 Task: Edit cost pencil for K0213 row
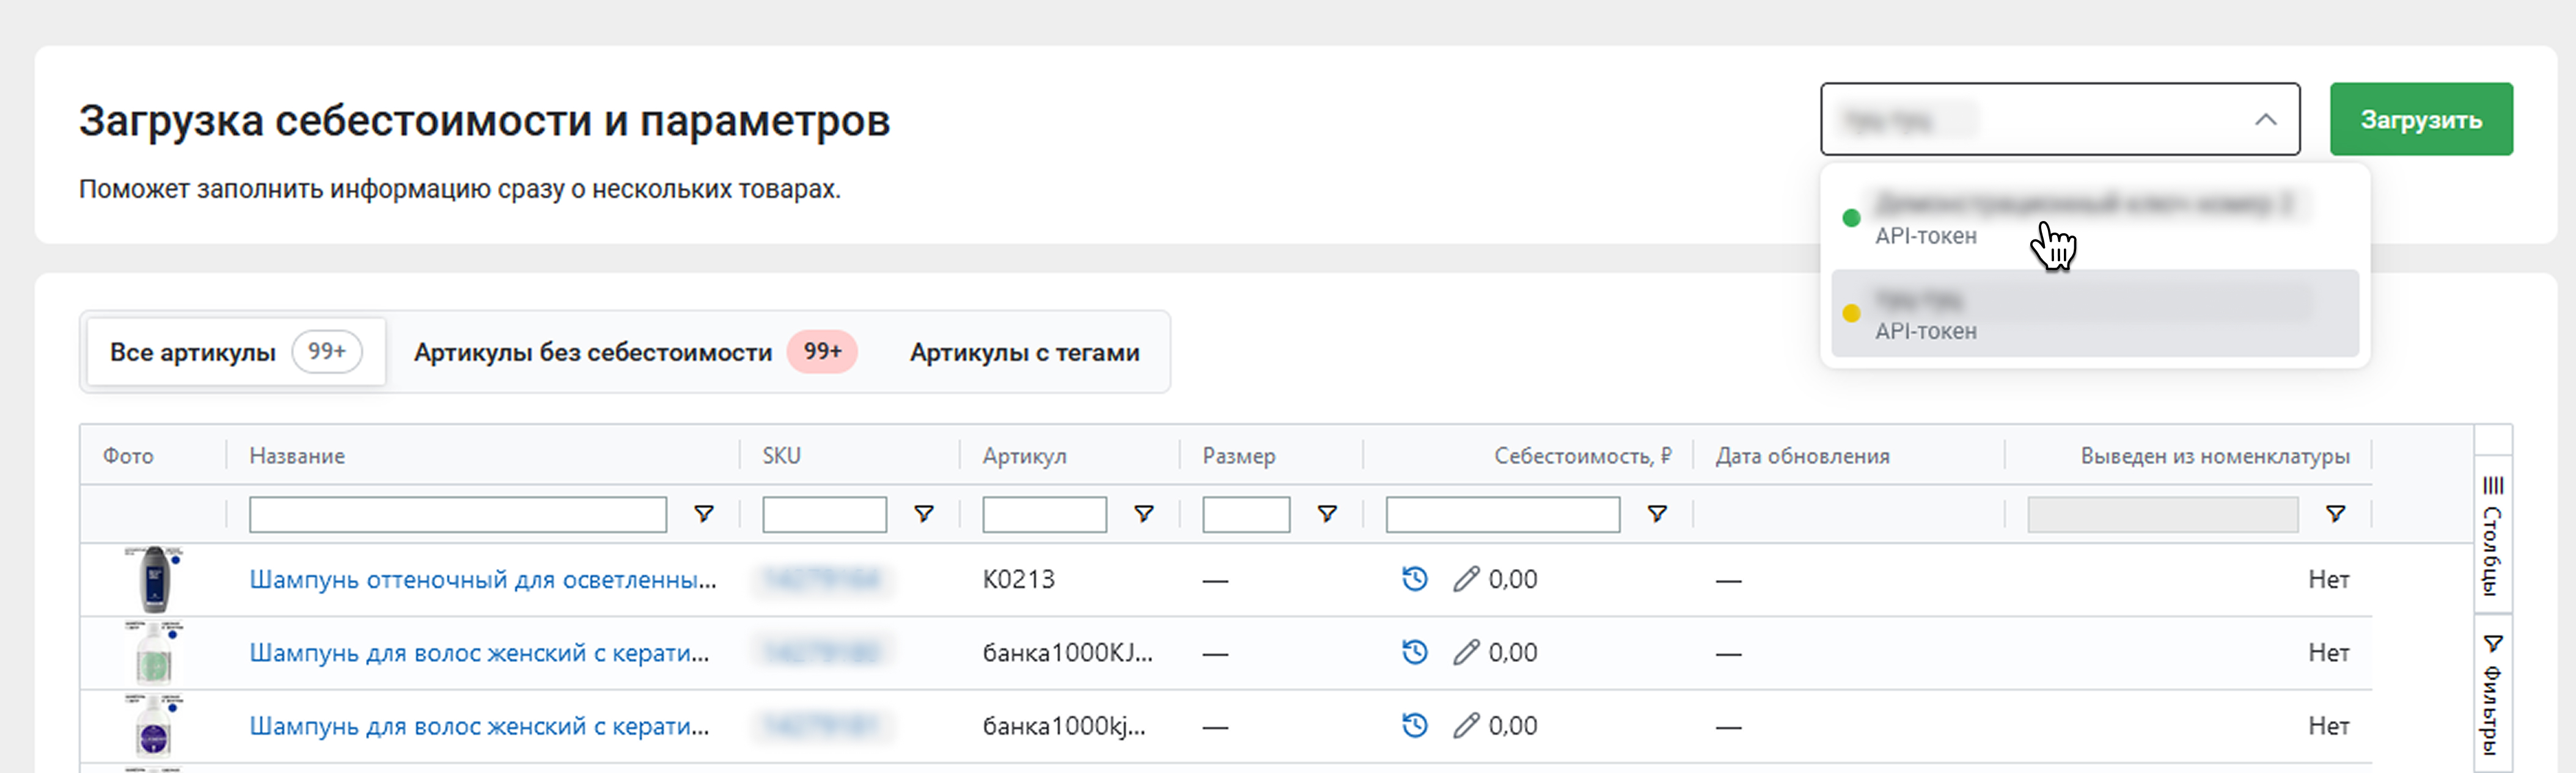click(x=1466, y=579)
